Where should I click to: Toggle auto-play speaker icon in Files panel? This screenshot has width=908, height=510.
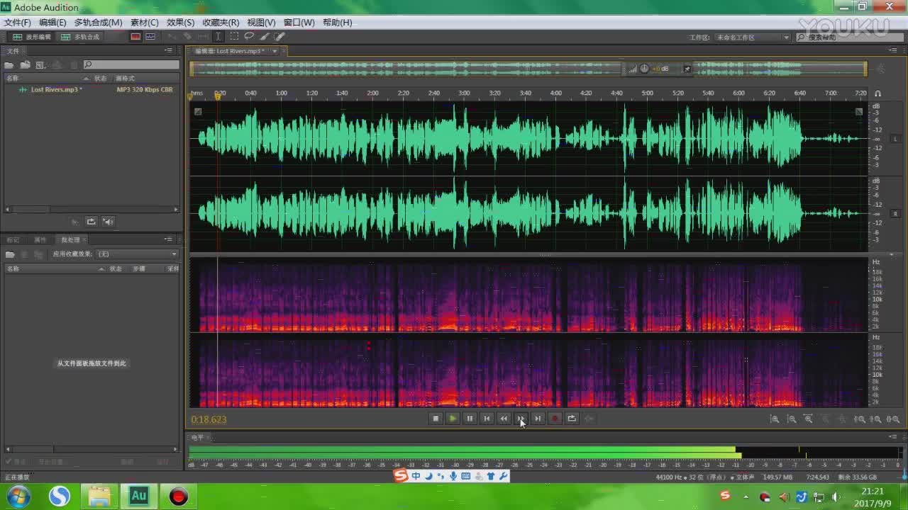coord(109,222)
